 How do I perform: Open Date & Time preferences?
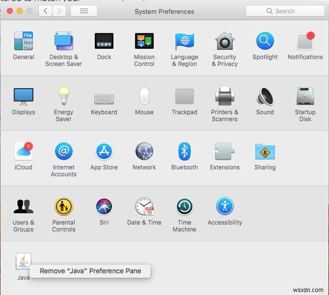click(144, 206)
